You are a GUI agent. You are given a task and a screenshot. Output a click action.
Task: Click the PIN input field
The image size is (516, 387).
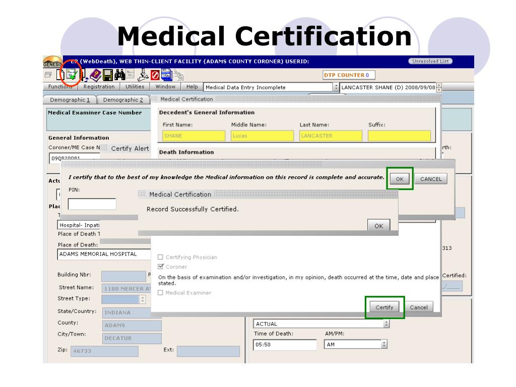click(92, 204)
